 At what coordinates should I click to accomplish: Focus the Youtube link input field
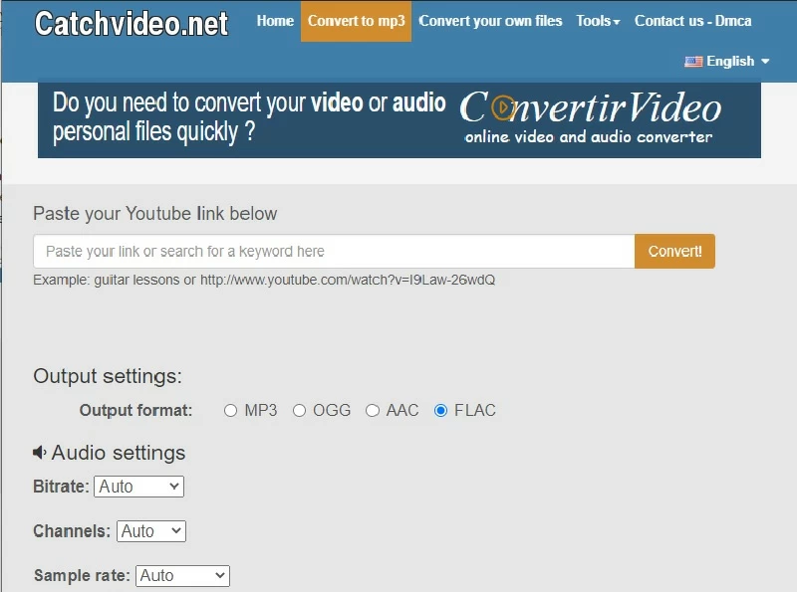click(334, 252)
